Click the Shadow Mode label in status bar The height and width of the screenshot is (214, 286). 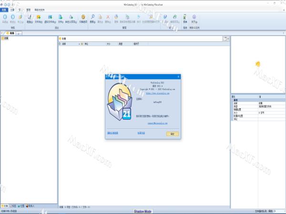(143, 211)
